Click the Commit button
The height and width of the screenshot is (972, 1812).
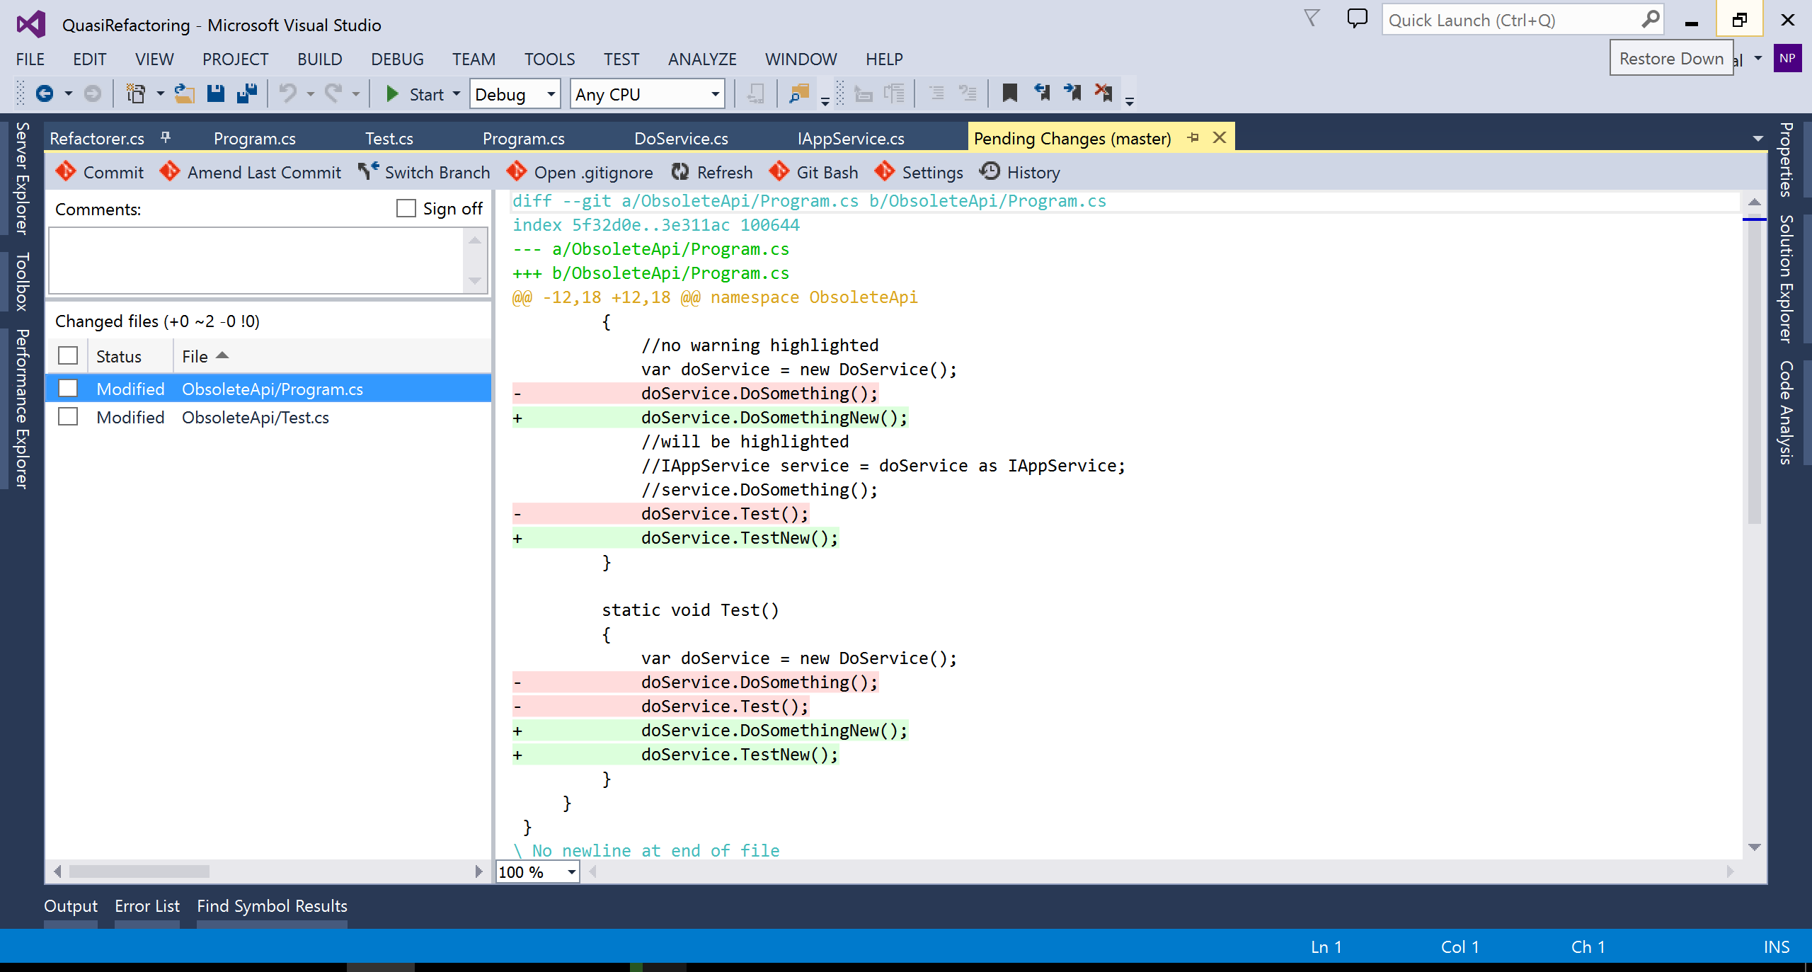[x=100, y=172]
